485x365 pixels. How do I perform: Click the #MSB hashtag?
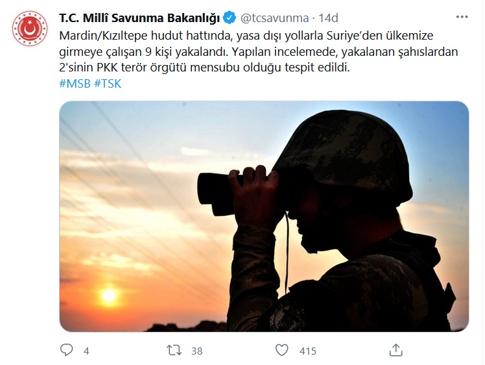(x=75, y=84)
